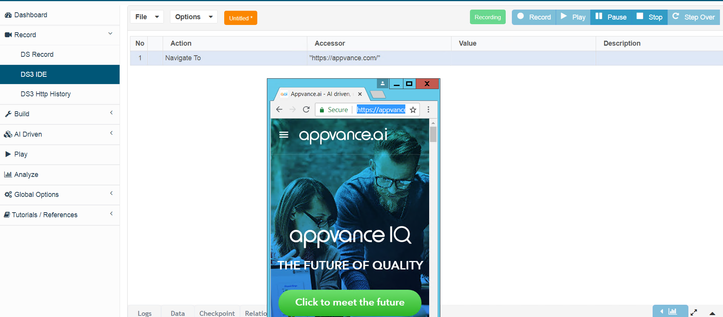The width and height of the screenshot is (723, 317).
Task: Expand Tutorials / References section
Action: (x=60, y=215)
